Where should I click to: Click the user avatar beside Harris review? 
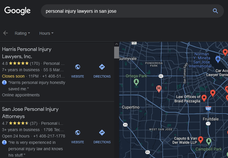(4, 82)
